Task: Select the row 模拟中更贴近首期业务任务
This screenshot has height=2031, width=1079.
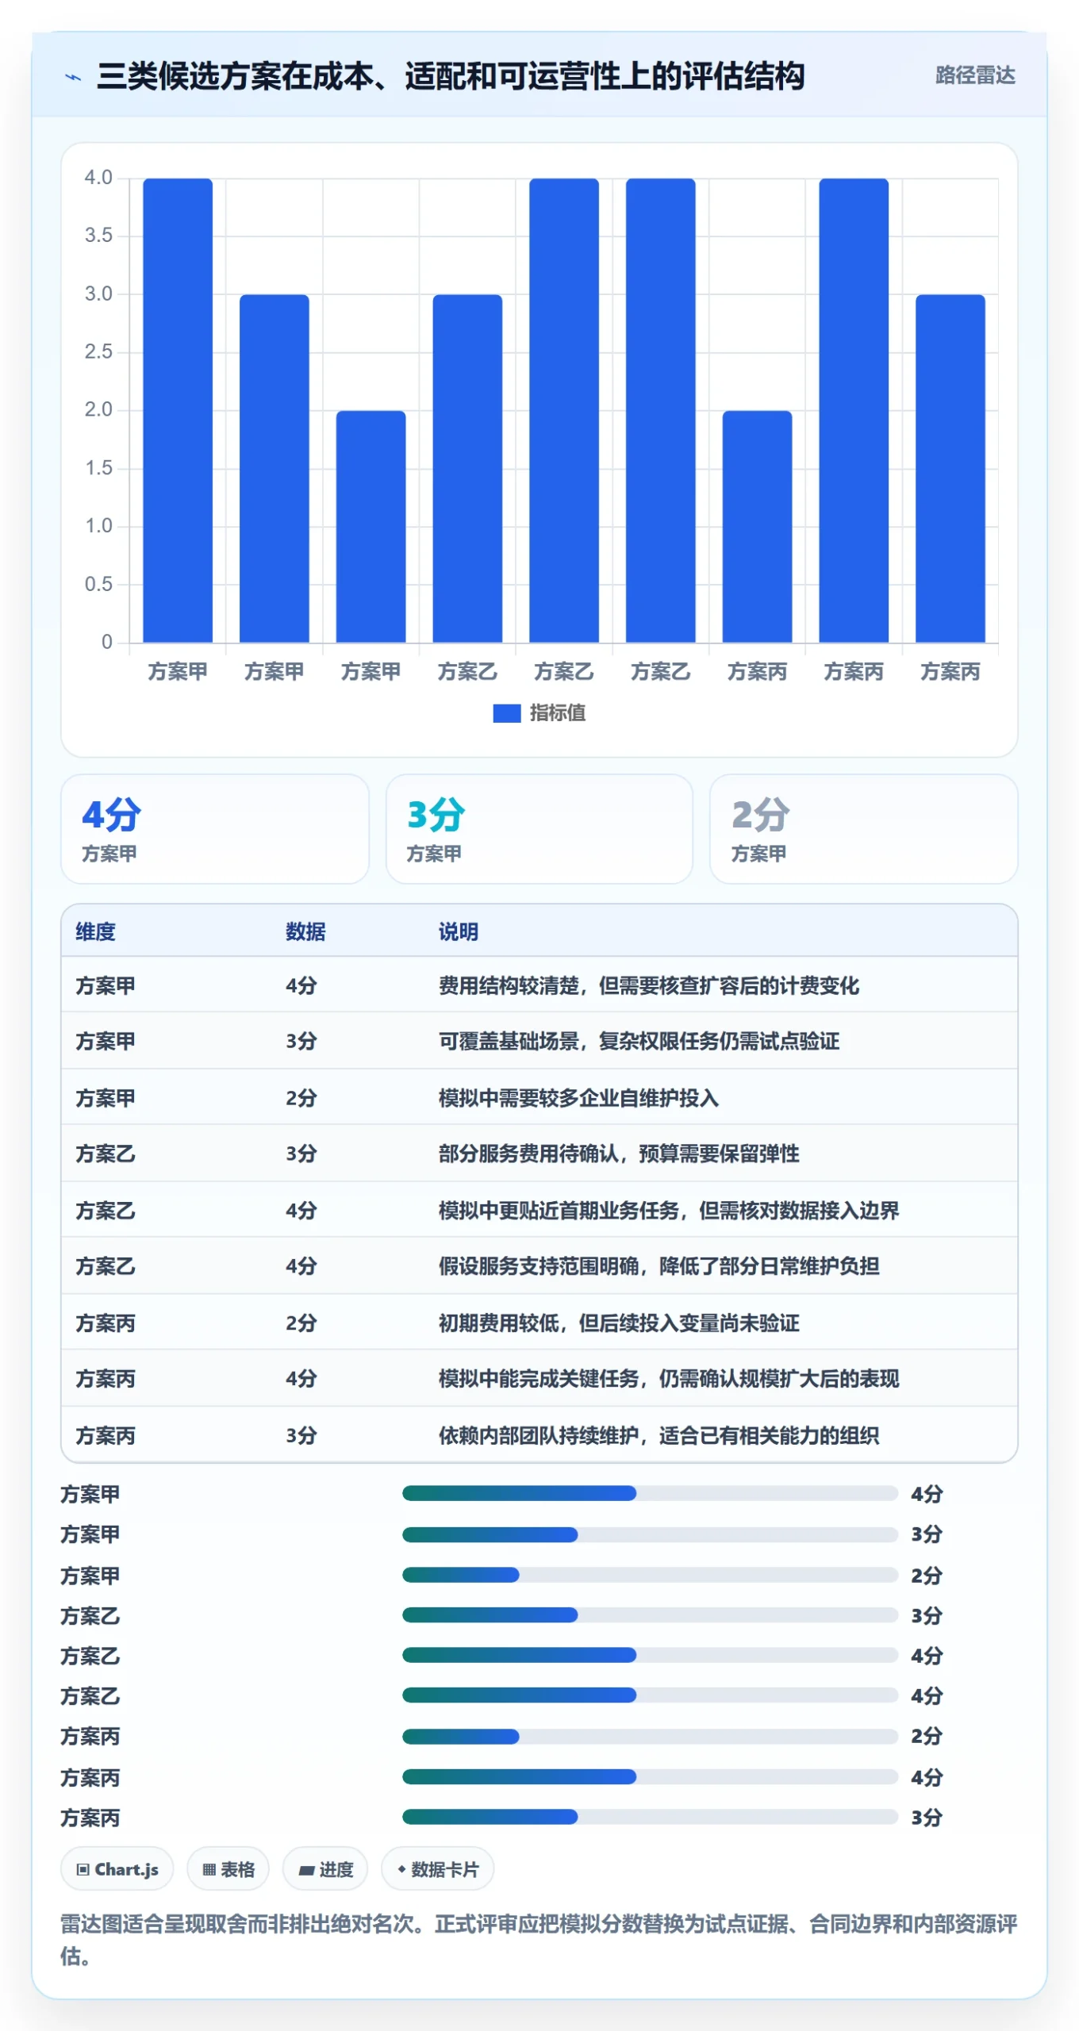Action: pos(539,1211)
